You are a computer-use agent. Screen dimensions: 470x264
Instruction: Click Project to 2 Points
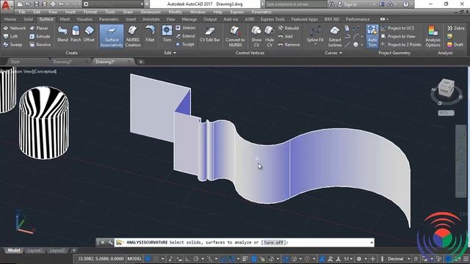[x=401, y=45]
